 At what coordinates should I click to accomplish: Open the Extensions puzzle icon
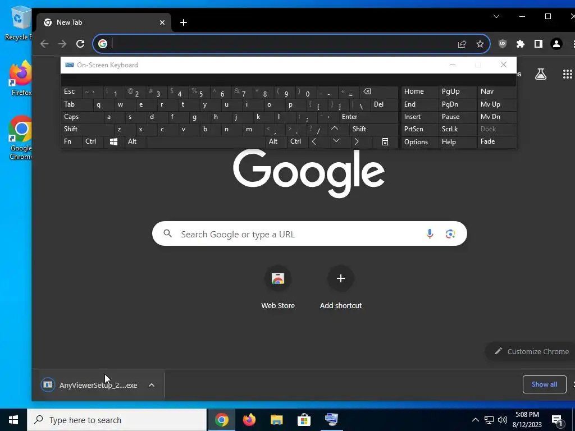coord(521,44)
